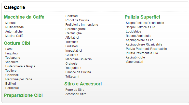Screen dimensions: 189x105
Task: Click the Preparazione Cibi heading
Action: point(23,95)
